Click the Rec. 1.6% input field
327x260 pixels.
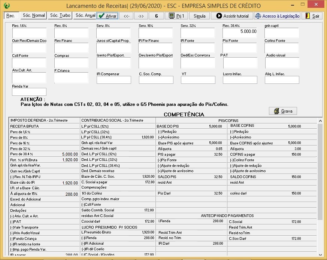[30, 33]
